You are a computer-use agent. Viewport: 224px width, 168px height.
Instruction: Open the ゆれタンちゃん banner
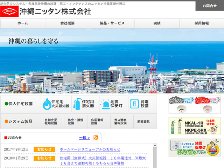[195, 147]
